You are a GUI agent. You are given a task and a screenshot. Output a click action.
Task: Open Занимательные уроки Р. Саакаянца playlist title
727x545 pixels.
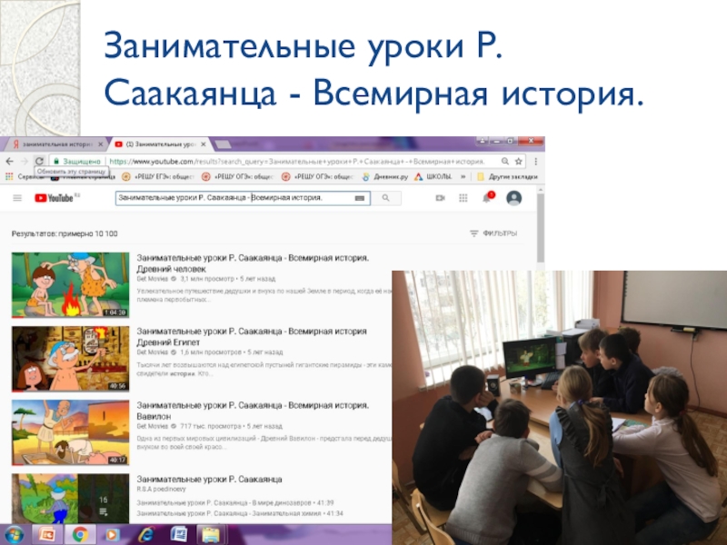click(x=209, y=480)
